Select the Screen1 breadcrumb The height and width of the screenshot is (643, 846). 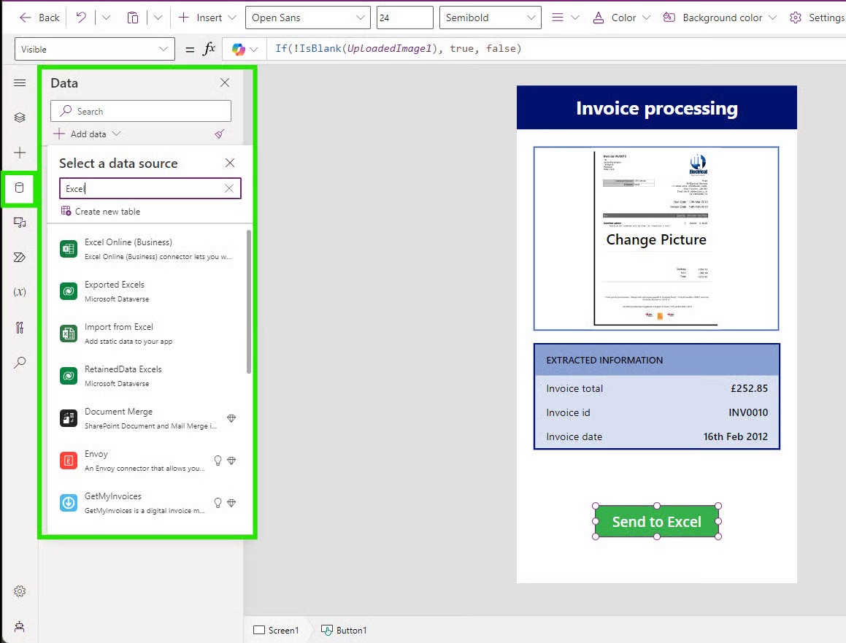(x=276, y=630)
